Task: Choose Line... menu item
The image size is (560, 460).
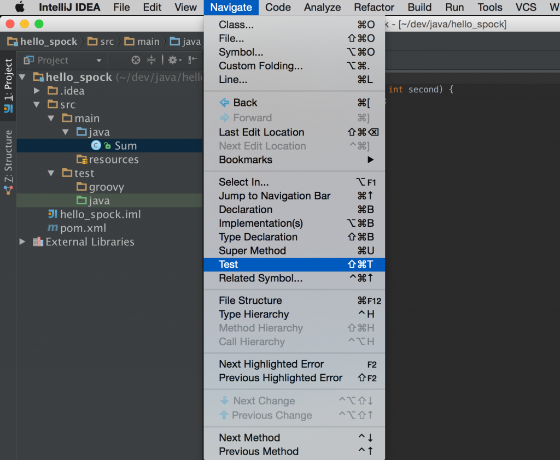Action: point(294,80)
